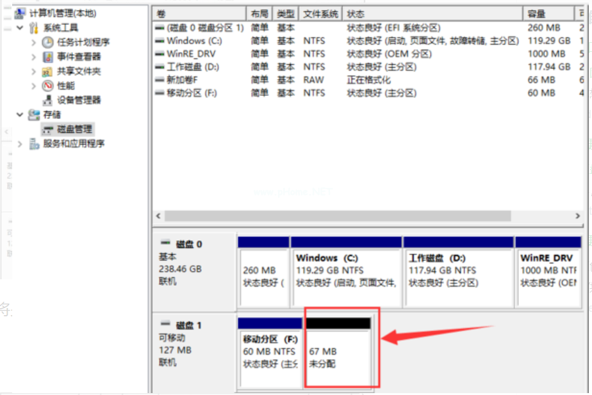592x395 pixels.
Task: Open Device Manager from the tree
Action: tap(78, 100)
